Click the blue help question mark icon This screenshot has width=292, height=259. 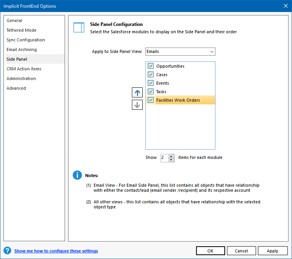(7, 251)
